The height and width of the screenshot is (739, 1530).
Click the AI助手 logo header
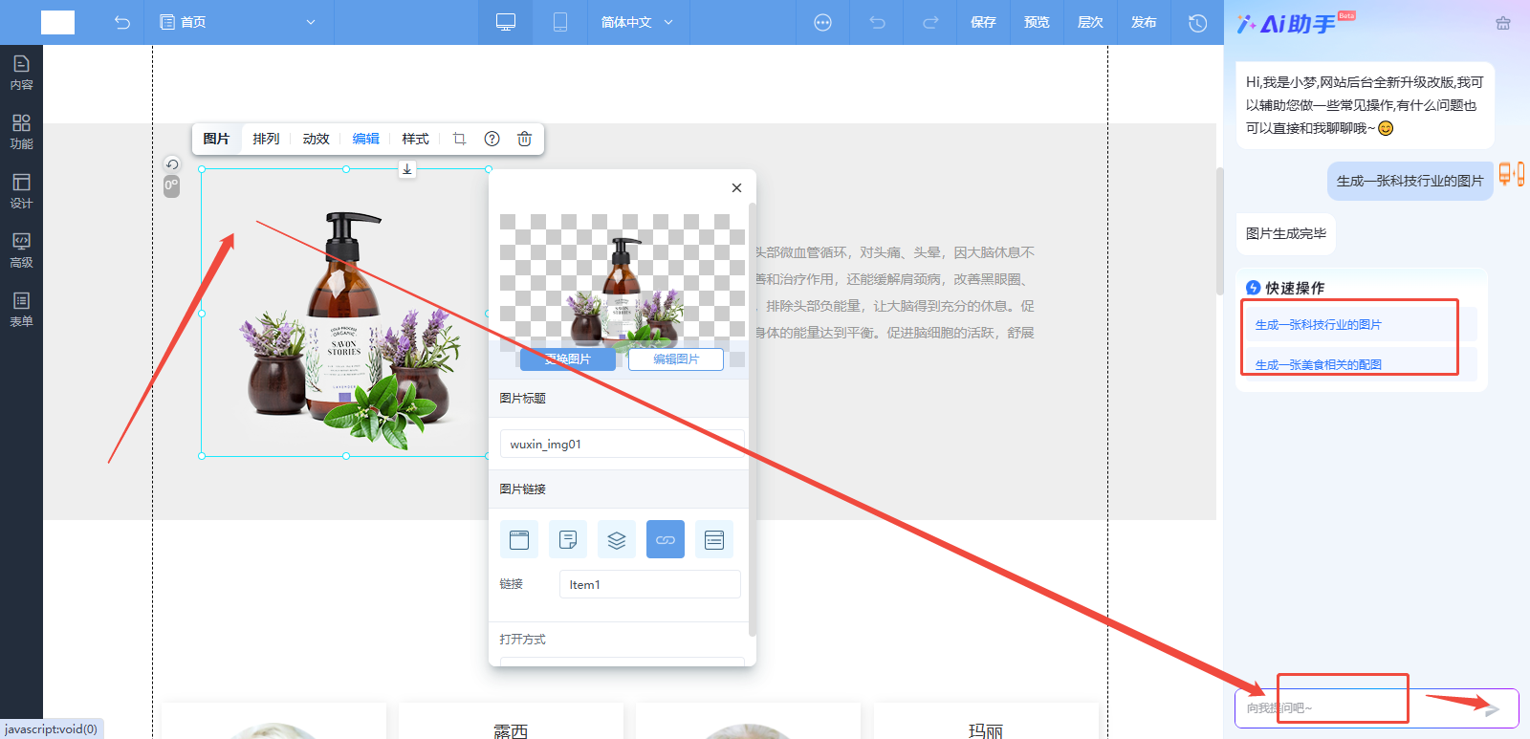[1296, 23]
